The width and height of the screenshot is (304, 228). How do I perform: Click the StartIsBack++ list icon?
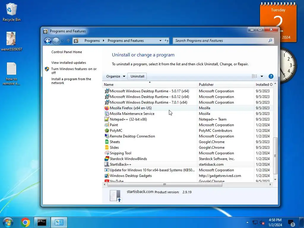click(x=107, y=164)
